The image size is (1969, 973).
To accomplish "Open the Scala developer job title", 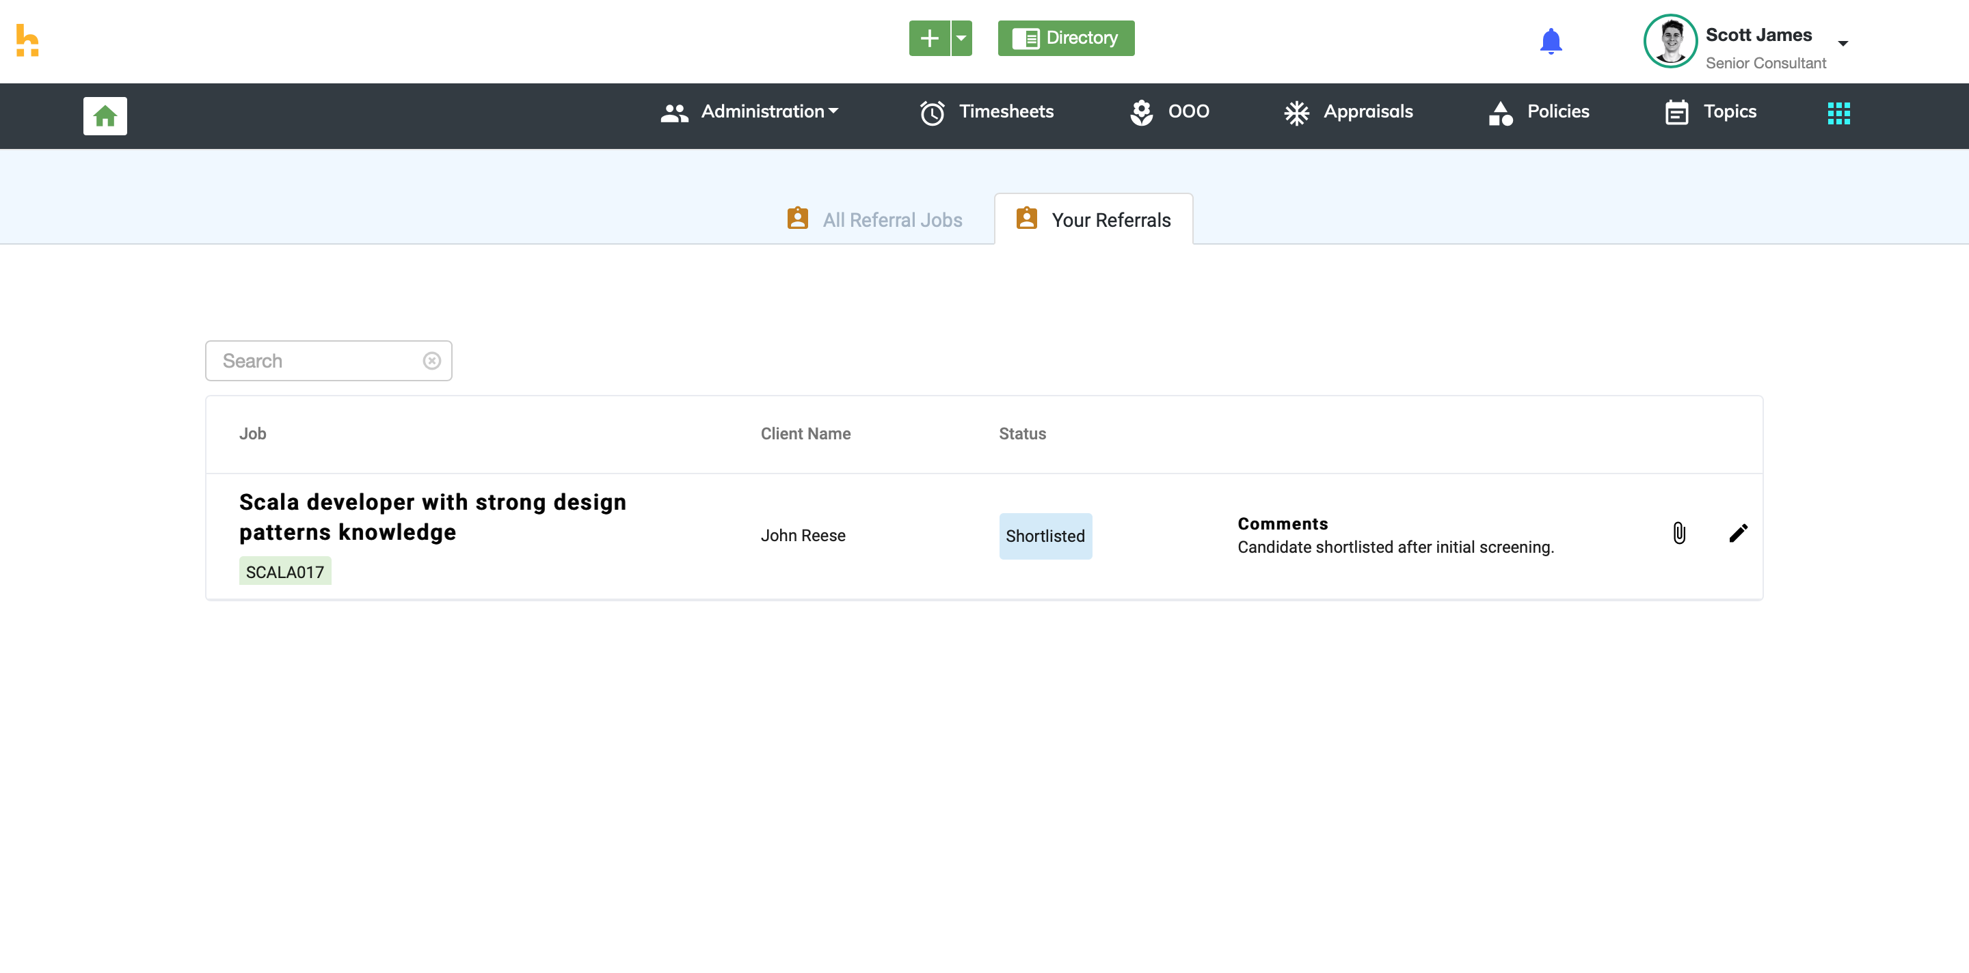I will pyautogui.click(x=433, y=517).
